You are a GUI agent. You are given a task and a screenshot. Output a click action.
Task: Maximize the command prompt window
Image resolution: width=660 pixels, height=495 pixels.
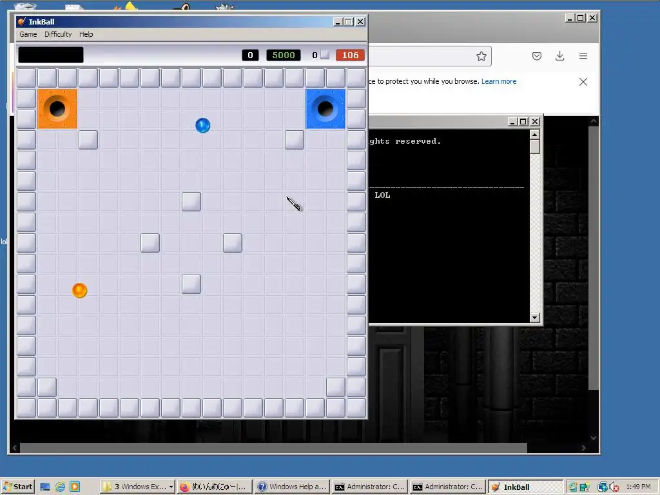[523, 122]
